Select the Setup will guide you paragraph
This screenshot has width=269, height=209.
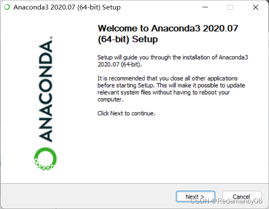pos(173,61)
